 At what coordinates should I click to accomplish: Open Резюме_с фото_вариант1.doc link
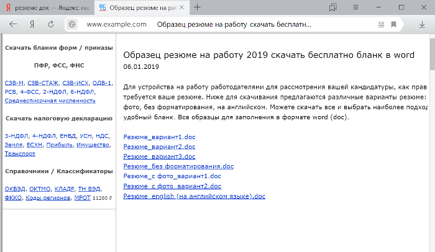tap(172, 176)
